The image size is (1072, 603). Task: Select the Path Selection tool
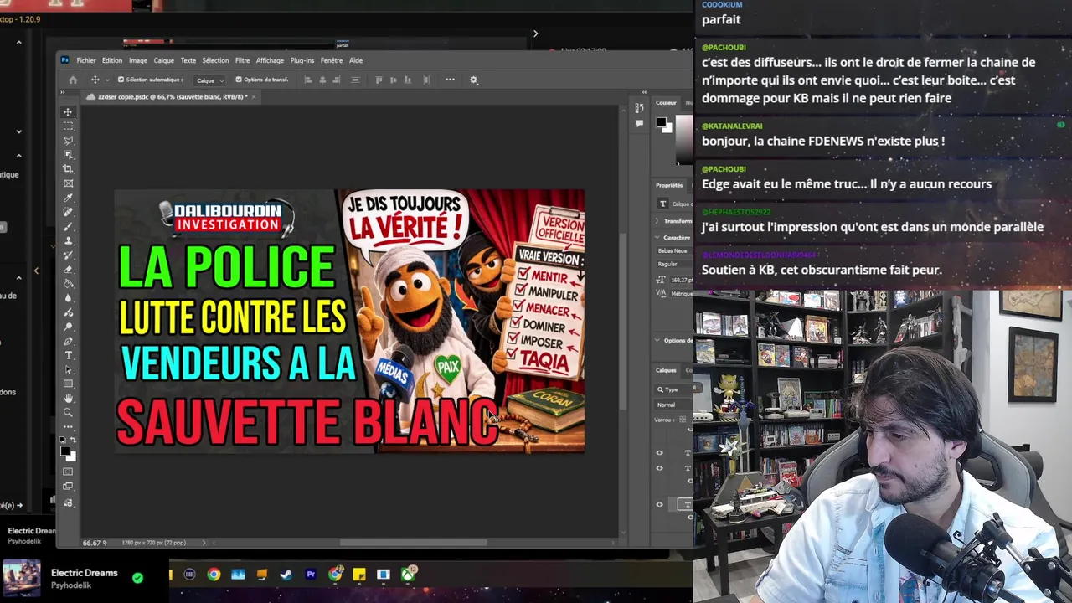point(69,369)
